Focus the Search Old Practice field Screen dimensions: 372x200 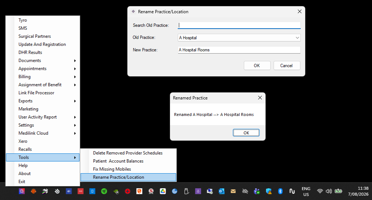tap(239, 25)
